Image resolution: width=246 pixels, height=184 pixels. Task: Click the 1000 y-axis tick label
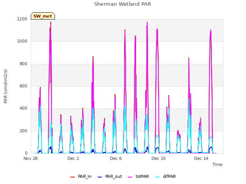tap(22, 41)
